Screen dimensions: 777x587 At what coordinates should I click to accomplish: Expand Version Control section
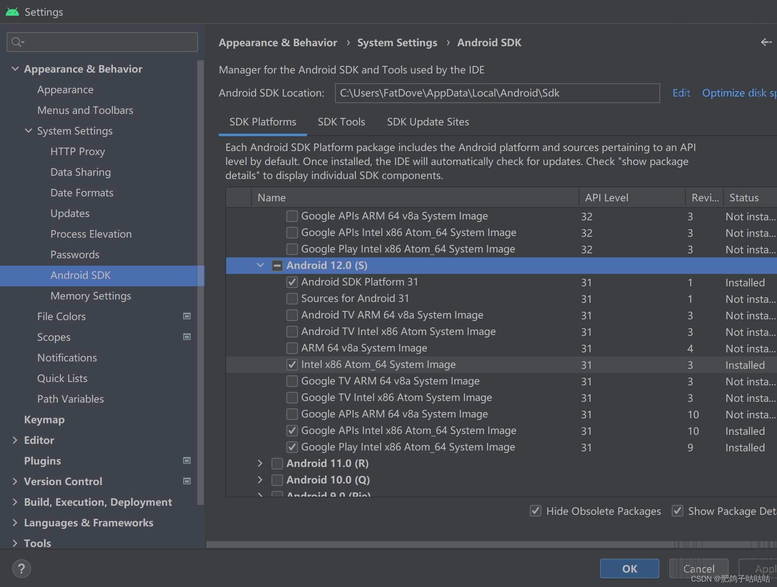coord(15,481)
